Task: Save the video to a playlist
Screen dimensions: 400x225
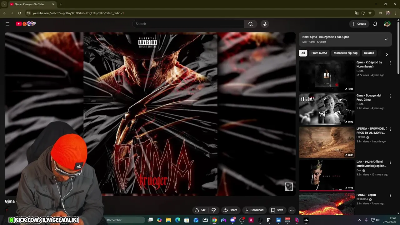Action: [277, 210]
